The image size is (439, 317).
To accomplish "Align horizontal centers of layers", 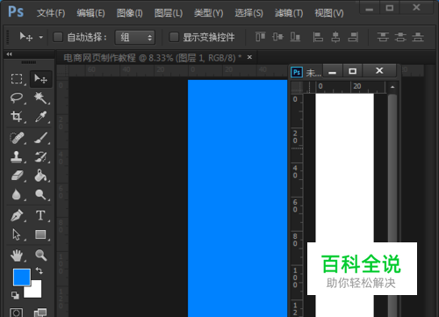I will click(335, 37).
